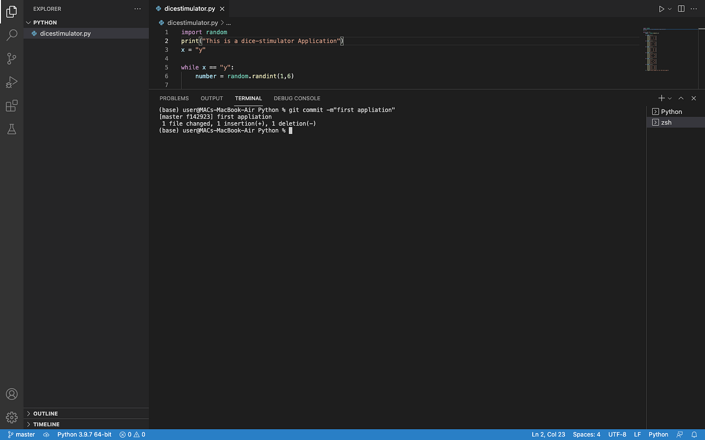Open the Run and Debug view
The width and height of the screenshot is (705, 440).
[12, 82]
